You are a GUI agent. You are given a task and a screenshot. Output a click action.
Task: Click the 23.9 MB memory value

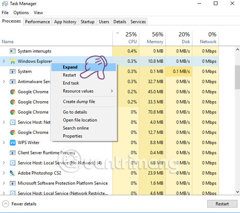(x=156, y=173)
